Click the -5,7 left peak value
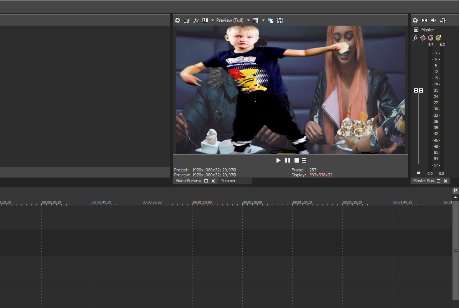Image resolution: width=459 pixels, height=308 pixels. (x=430, y=45)
